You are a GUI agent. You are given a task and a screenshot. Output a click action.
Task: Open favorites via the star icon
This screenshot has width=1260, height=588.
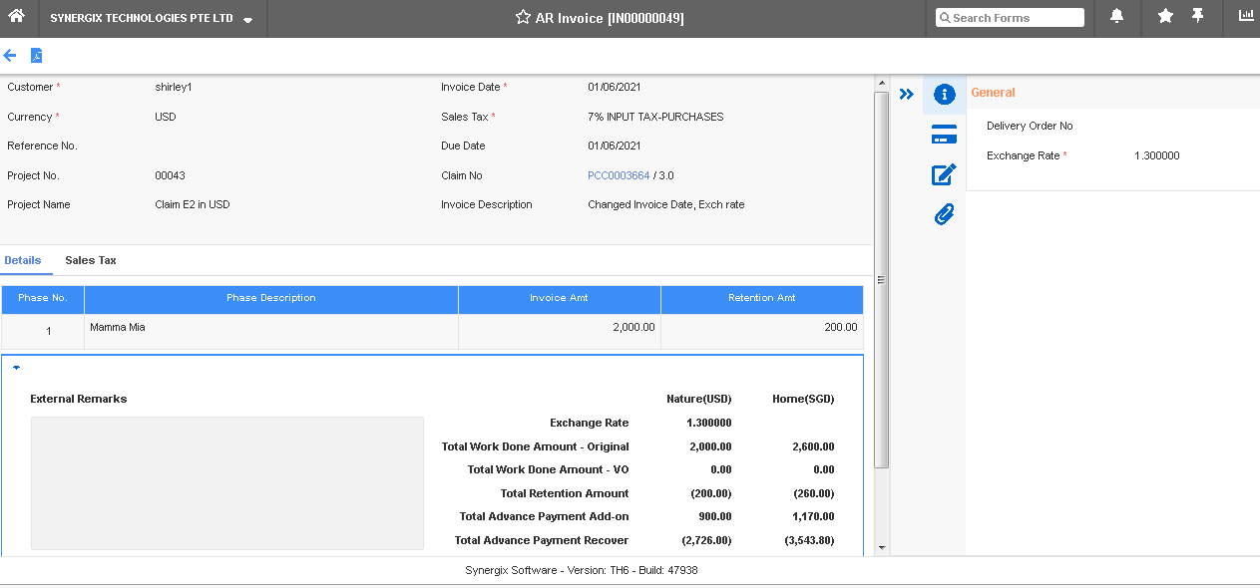[x=1165, y=17]
